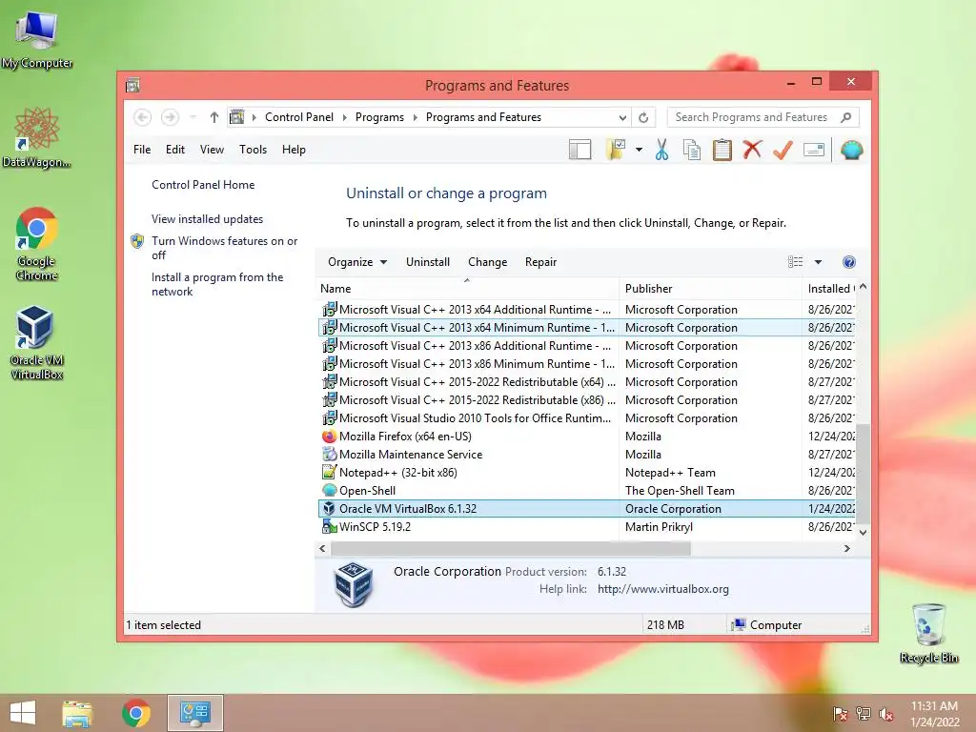The height and width of the screenshot is (732, 976).
Task: Click Control Panel Home link
Action: tap(203, 185)
